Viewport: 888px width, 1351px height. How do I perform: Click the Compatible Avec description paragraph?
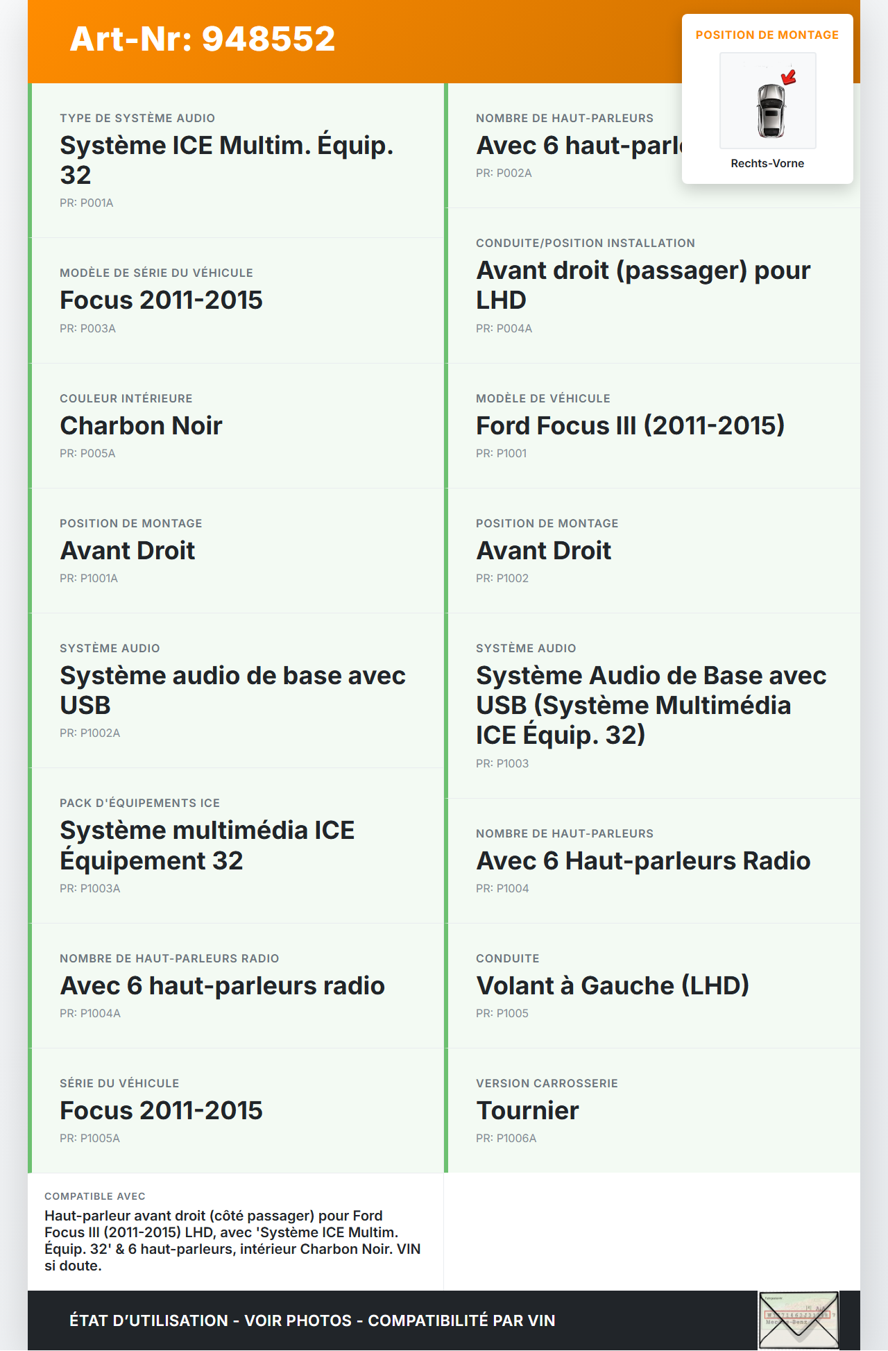click(232, 1241)
